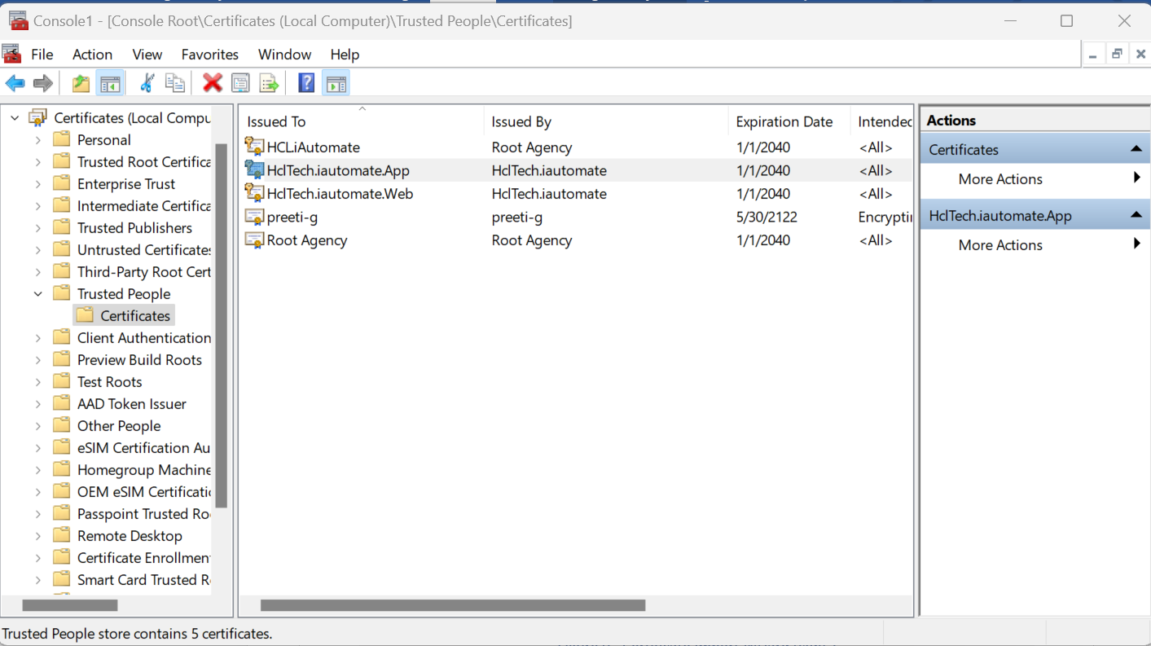The height and width of the screenshot is (646, 1151).
Task: Expand the Trusted Root Certification node
Action: click(x=38, y=162)
